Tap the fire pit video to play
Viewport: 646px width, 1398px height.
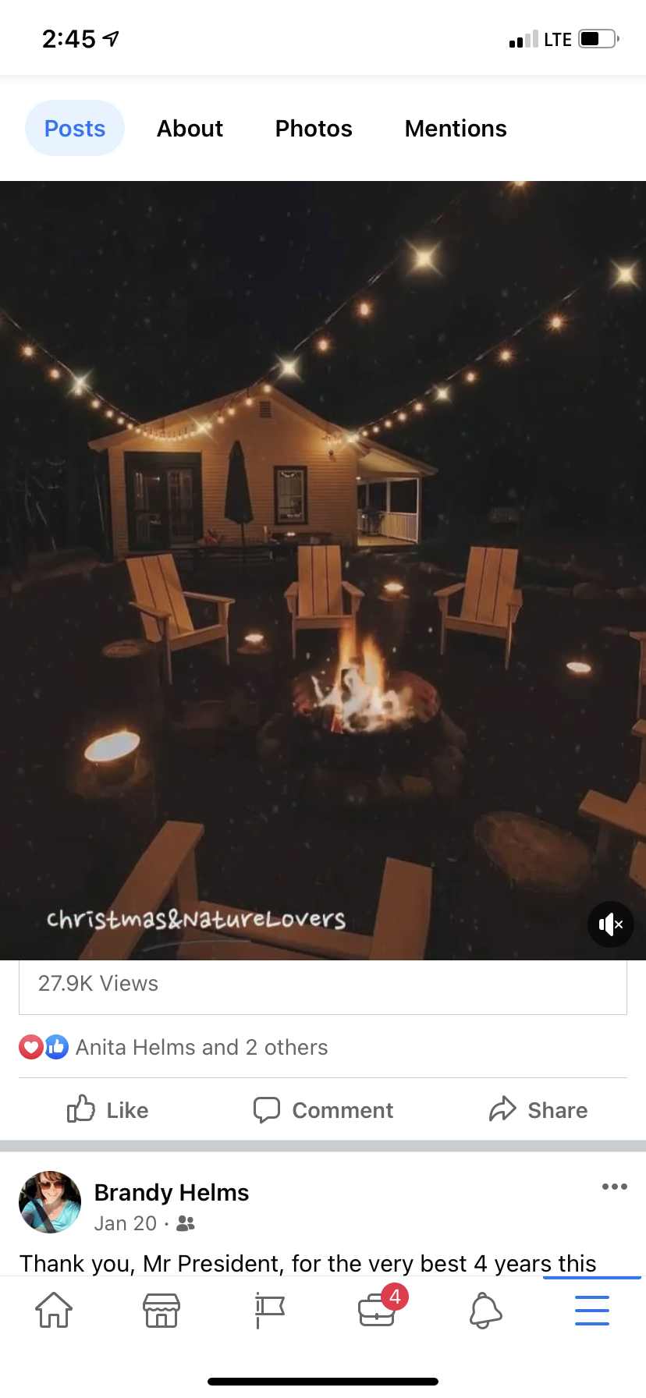(x=323, y=570)
